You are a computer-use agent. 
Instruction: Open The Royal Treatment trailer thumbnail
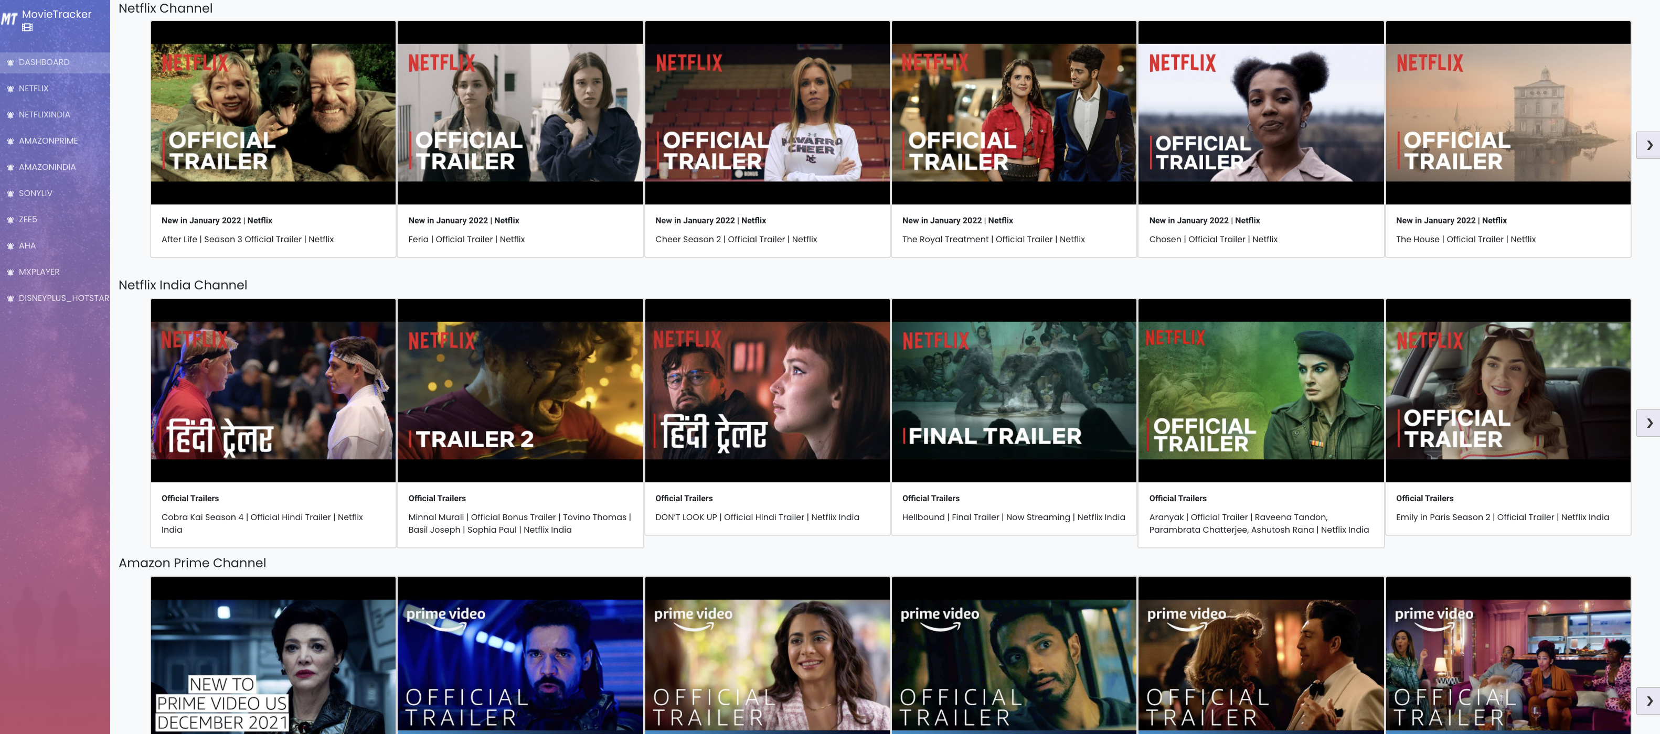click(x=1014, y=113)
